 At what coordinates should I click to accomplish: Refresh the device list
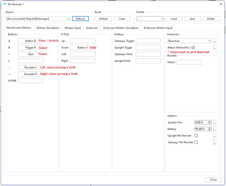tap(80, 19)
